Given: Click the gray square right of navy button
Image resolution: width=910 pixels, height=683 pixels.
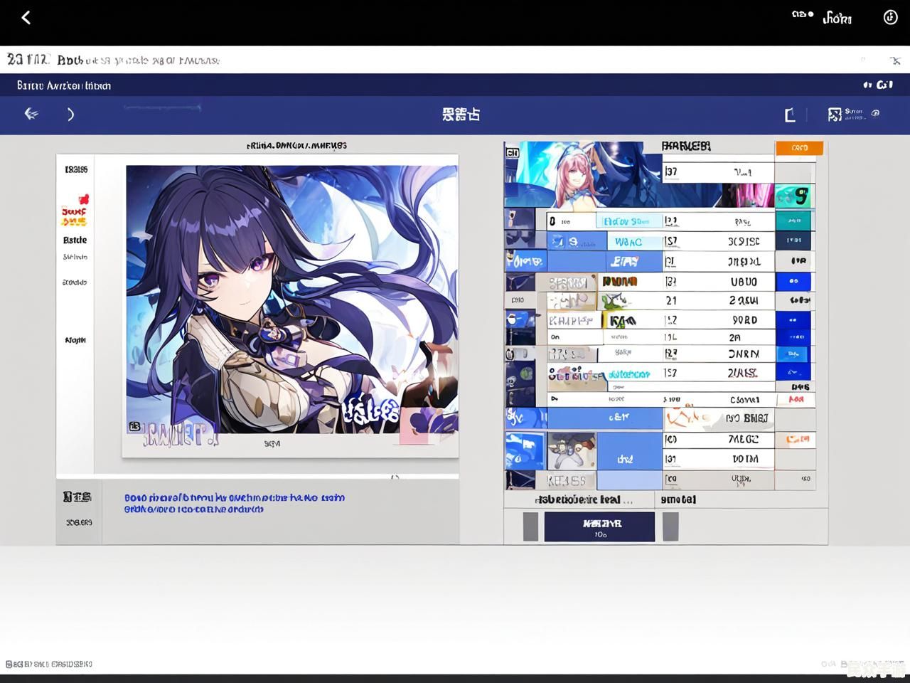Looking at the screenshot, I should tap(670, 527).
